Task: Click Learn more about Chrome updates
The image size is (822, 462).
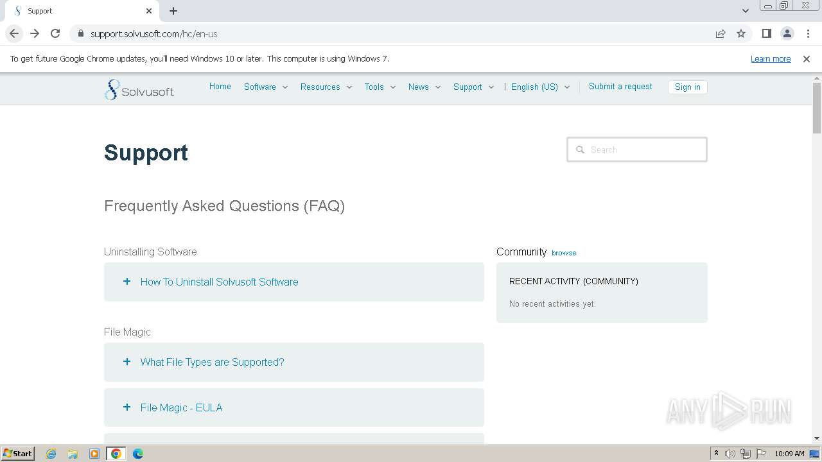Action: pos(771,58)
